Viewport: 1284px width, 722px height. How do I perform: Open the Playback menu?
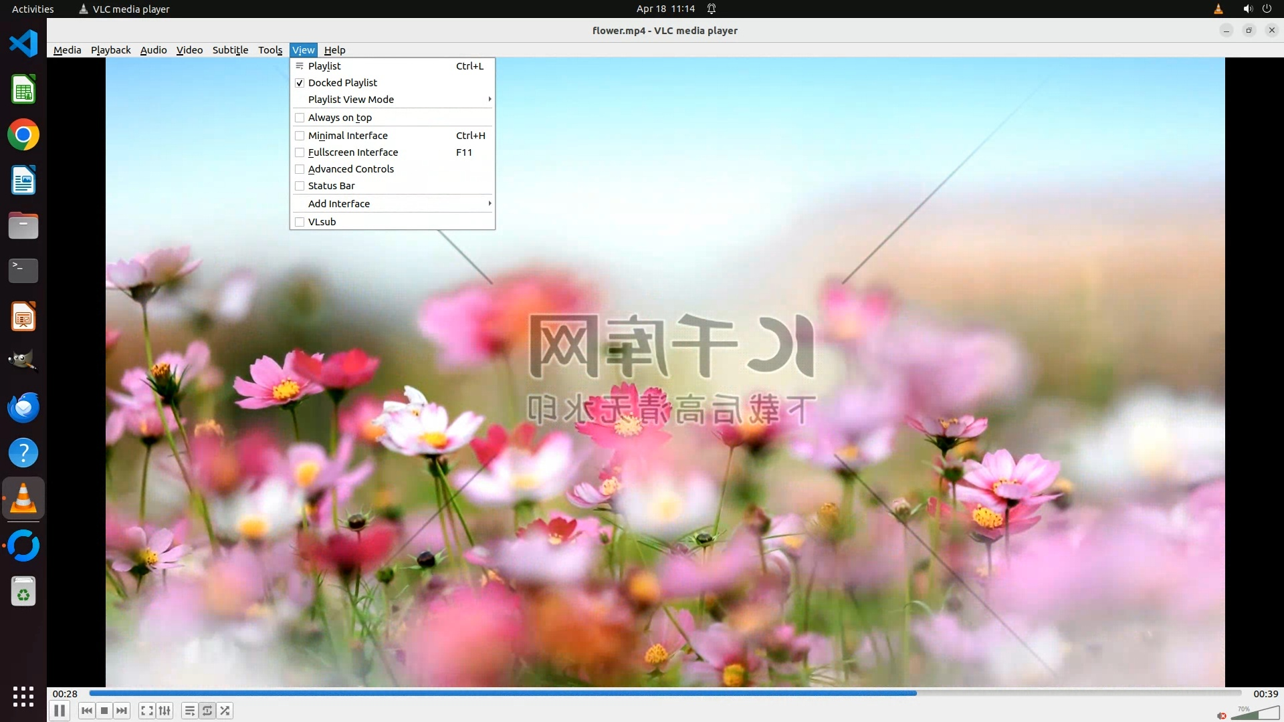point(110,50)
